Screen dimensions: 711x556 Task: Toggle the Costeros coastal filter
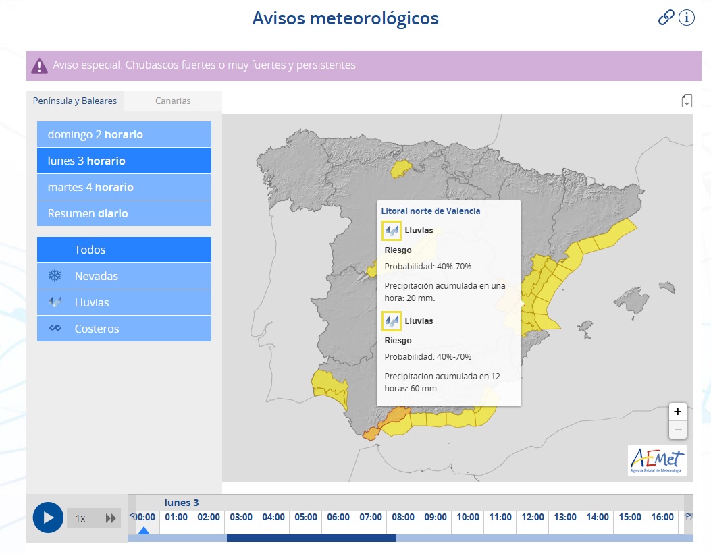[124, 328]
